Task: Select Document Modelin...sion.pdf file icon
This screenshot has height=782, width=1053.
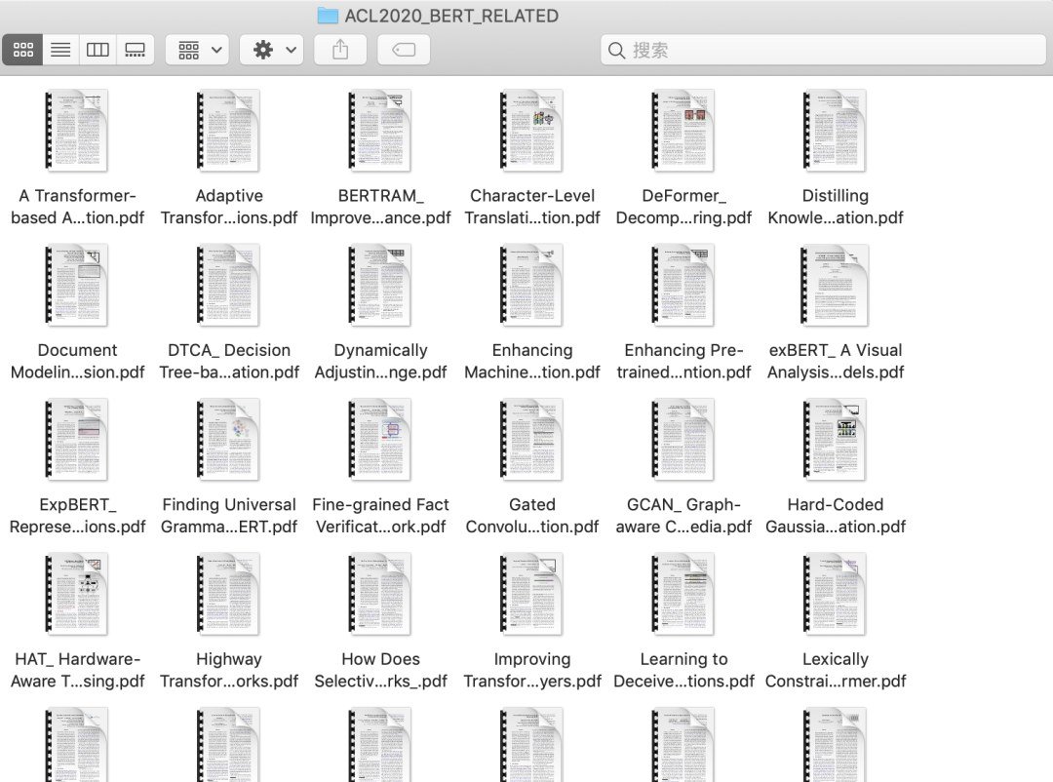Action: [77, 285]
